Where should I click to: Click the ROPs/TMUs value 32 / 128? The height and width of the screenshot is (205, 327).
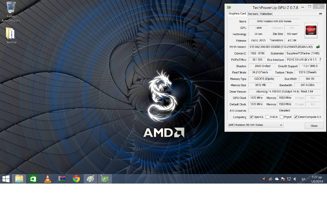tap(257, 60)
